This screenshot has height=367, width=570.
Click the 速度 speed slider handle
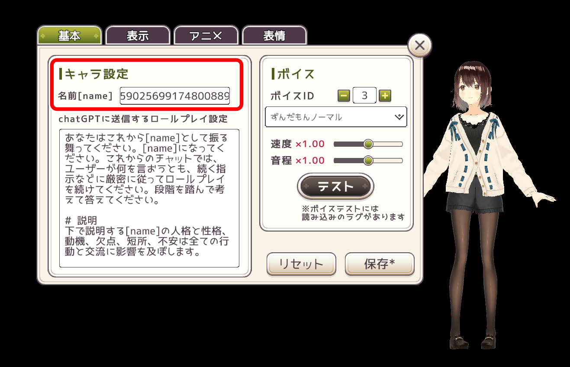coord(368,144)
